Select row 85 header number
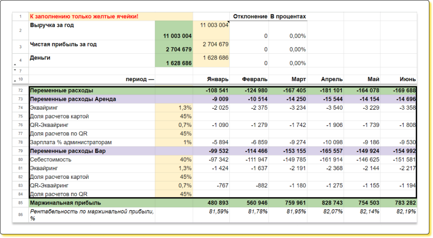 (21, 203)
